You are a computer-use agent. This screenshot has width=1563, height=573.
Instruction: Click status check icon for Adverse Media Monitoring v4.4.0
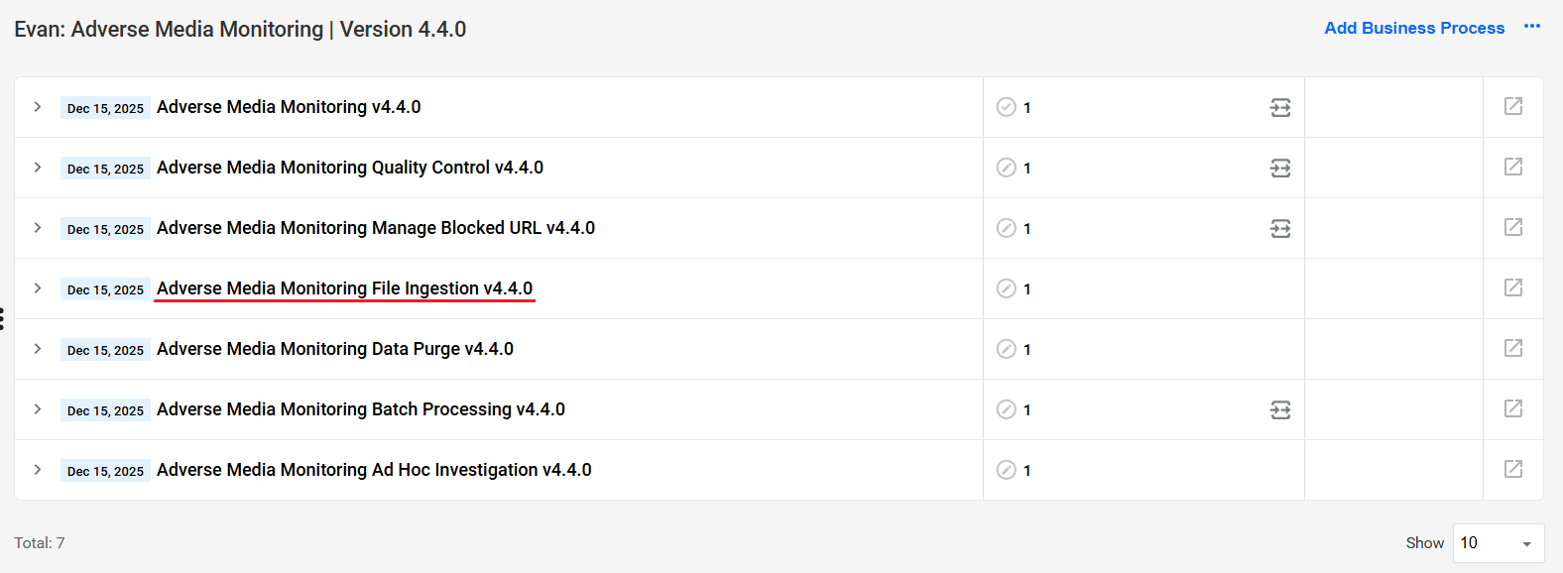(1006, 107)
